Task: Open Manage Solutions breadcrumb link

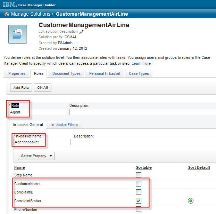Action: pyautogui.click(x=31, y=14)
